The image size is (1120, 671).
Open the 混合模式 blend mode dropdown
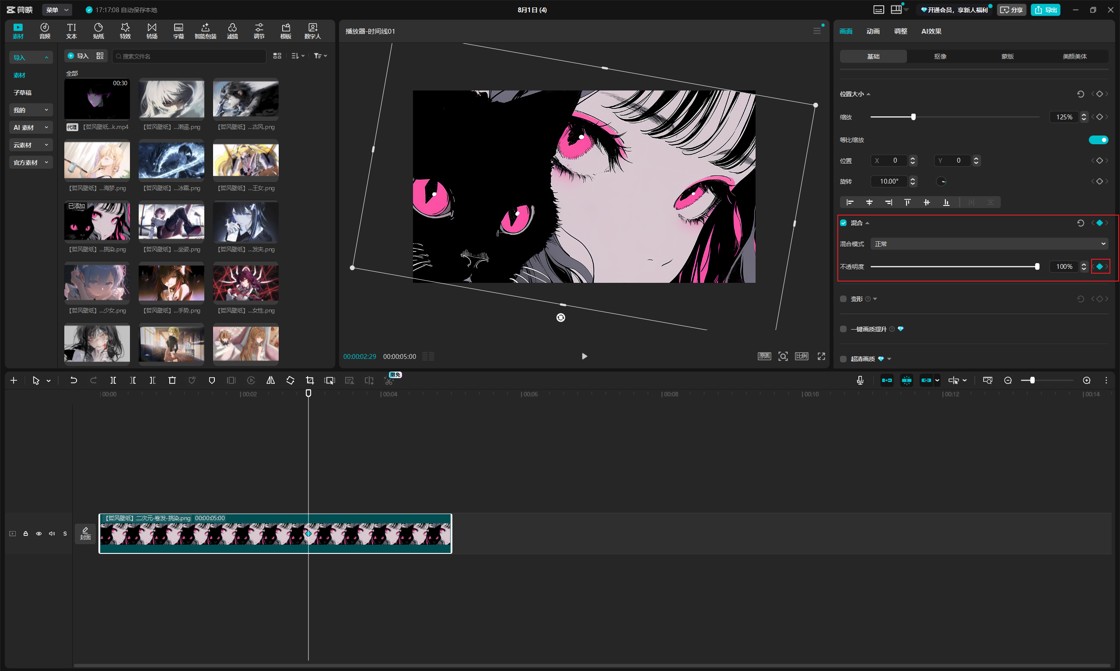coord(989,244)
